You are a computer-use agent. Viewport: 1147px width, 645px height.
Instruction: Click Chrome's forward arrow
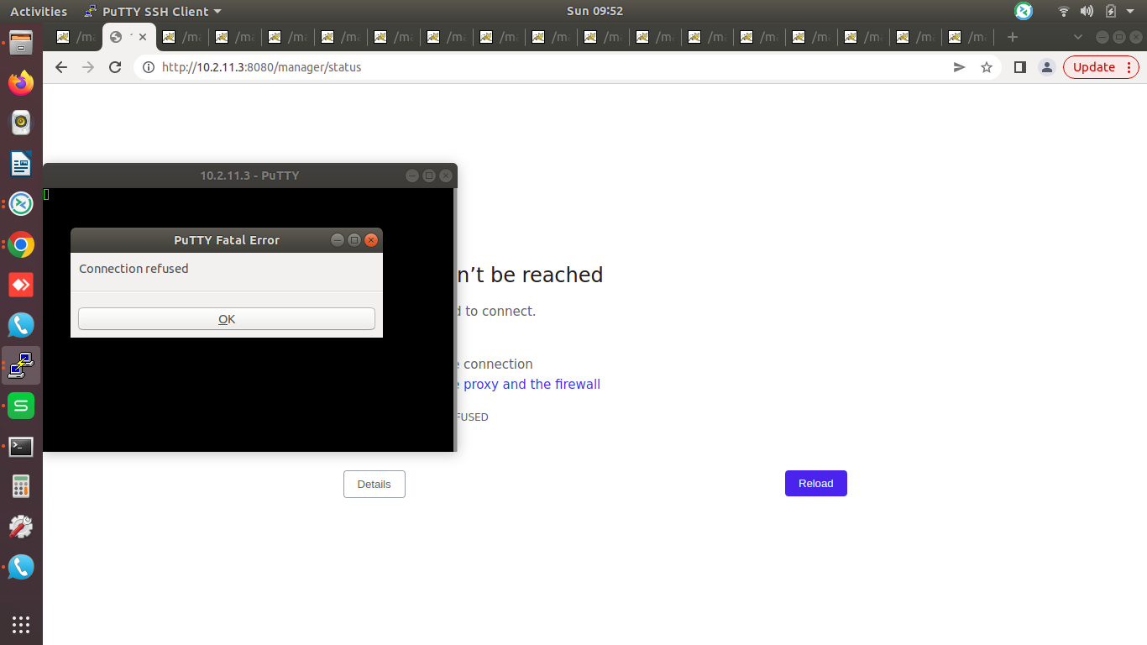[x=88, y=67]
